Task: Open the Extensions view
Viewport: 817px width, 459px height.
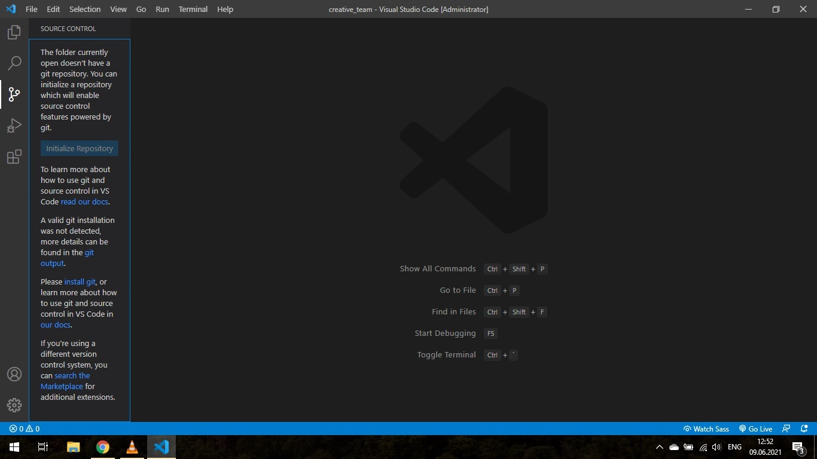Action: [14, 157]
